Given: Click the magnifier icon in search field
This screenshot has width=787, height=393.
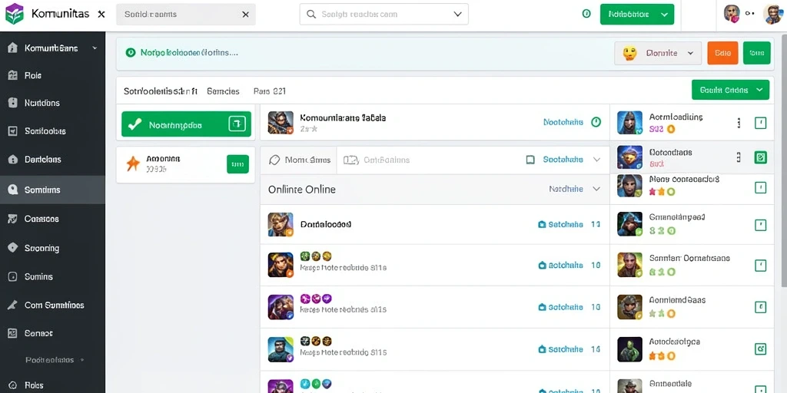Looking at the screenshot, I should (x=311, y=15).
